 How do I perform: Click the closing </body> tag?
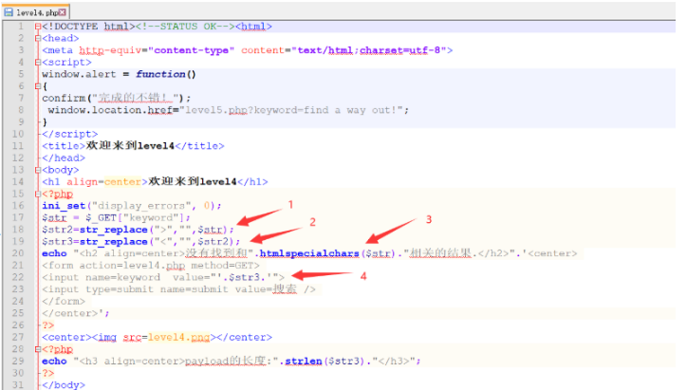pos(64,385)
